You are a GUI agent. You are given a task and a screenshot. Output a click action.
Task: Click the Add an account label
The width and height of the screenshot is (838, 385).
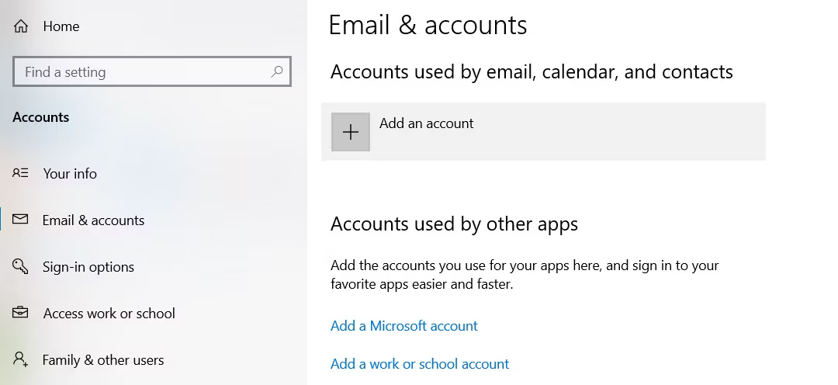point(426,123)
